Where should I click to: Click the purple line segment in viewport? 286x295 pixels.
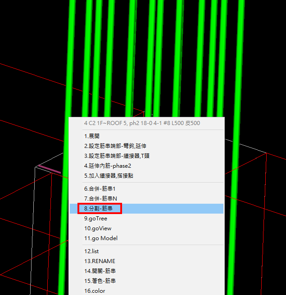tap(50, 169)
